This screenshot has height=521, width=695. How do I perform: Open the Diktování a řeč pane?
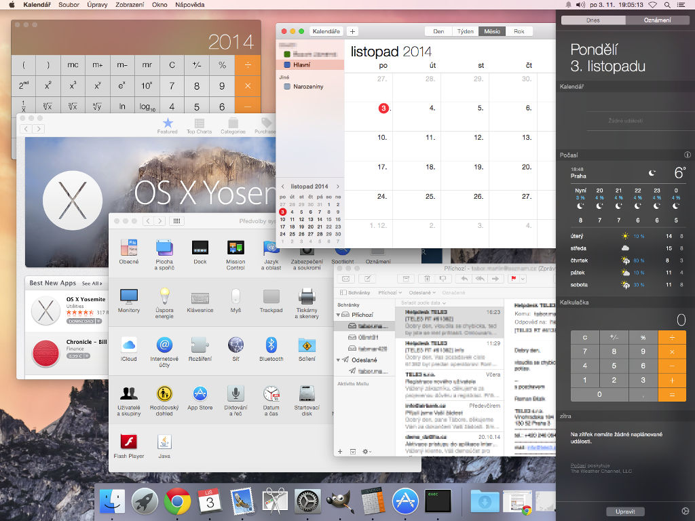[236, 400]
